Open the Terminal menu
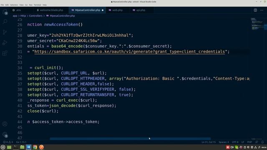This screenshot has width=267, height=150. coord(37,5)
